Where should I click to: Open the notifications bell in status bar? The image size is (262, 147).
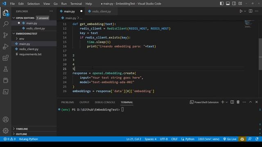coord(257,139)
